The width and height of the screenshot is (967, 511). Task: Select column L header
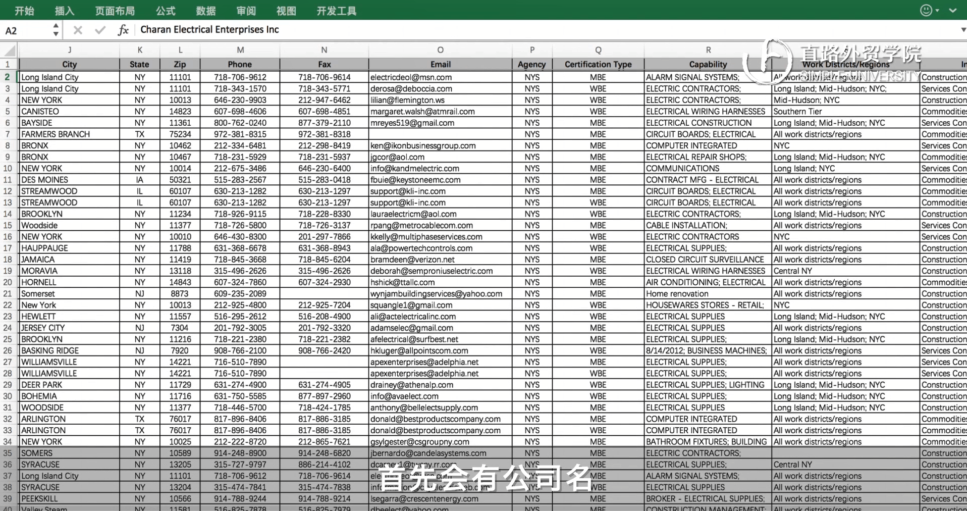[180, 50]
